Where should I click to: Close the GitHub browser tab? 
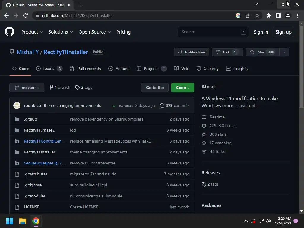coord(69,5)
